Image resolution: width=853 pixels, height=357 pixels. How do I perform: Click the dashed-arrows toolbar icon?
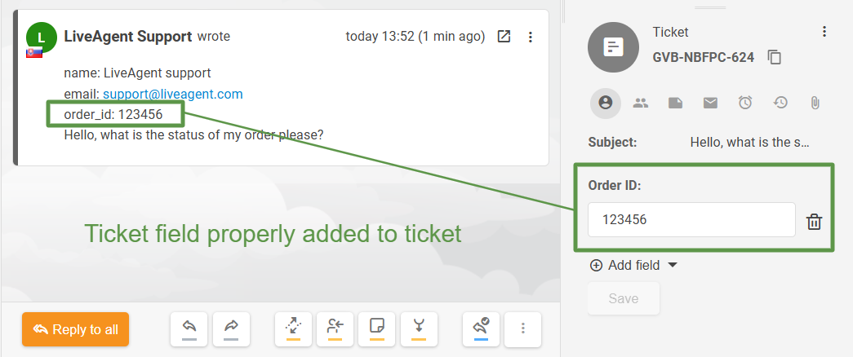pyautogui.click(x=293, y=328)
